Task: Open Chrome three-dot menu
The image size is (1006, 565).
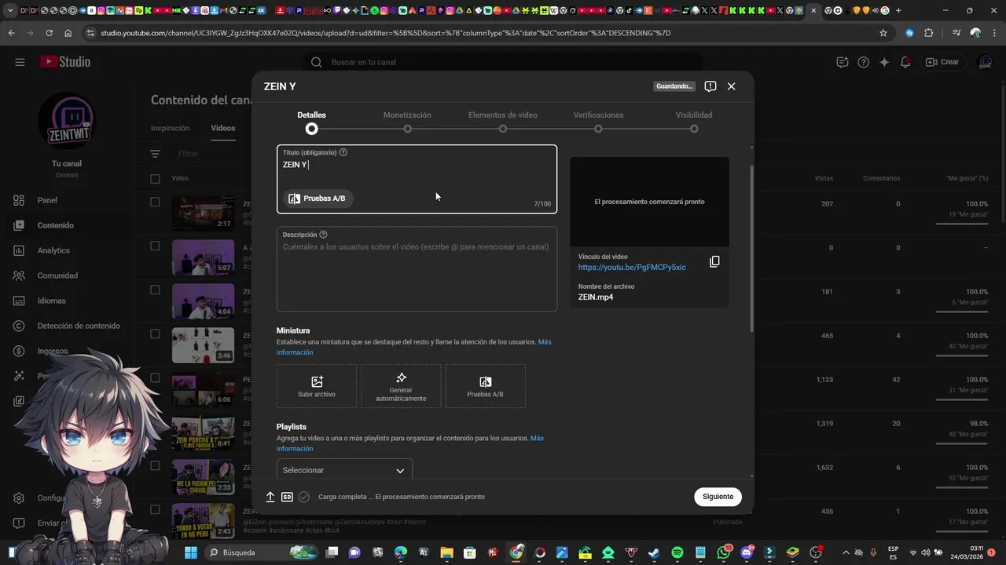Action: (994, 33)
